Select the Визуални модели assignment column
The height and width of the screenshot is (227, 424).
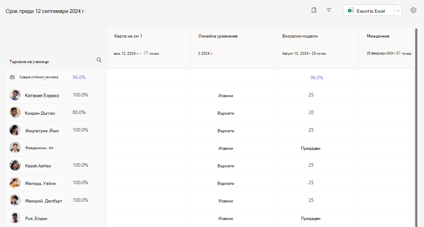(x=317, y=47)
